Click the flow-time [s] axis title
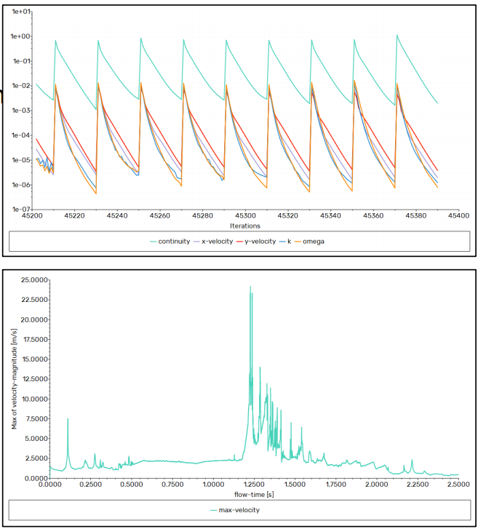The image size is (478, 529). click(251, 494)
